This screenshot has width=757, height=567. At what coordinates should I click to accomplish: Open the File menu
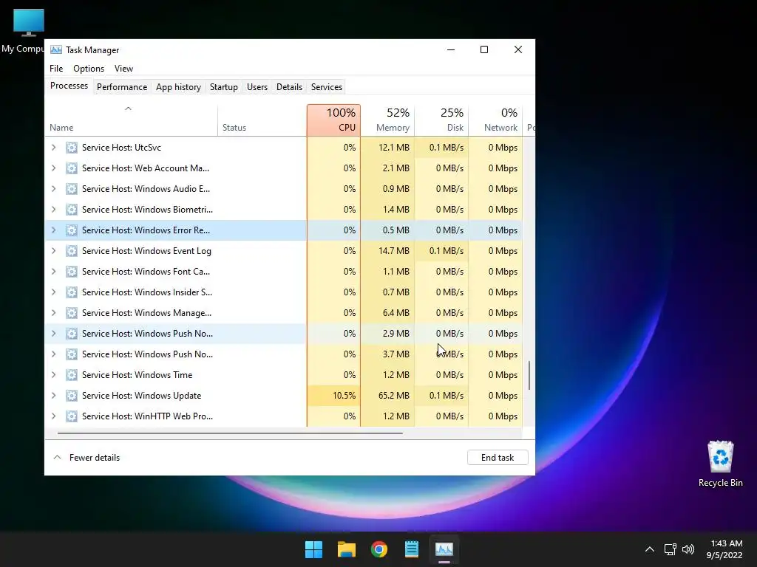tap(56, 69)
